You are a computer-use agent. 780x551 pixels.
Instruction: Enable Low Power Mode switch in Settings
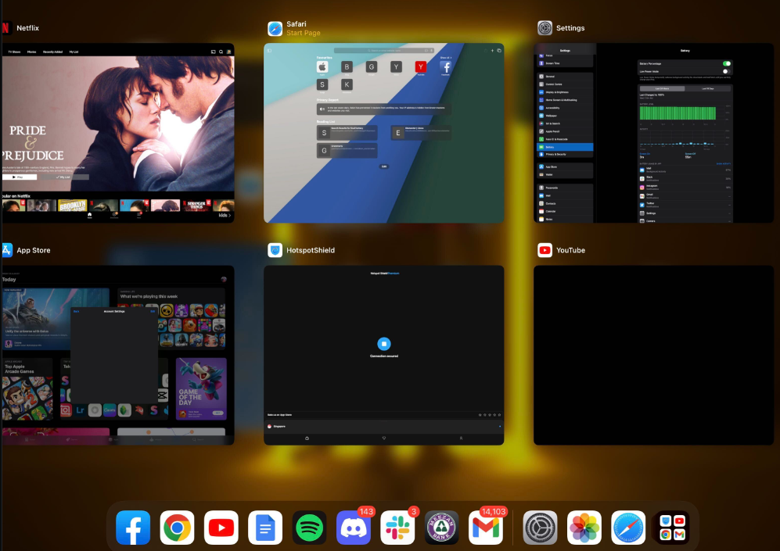(x=727, y=71)
